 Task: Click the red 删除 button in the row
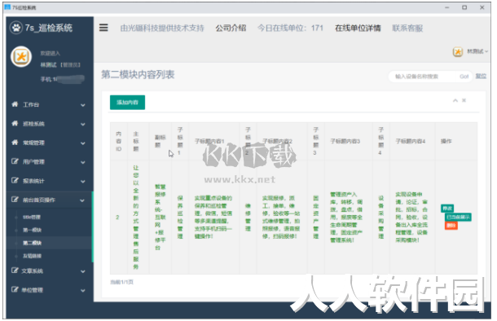(x=451, y=226)
